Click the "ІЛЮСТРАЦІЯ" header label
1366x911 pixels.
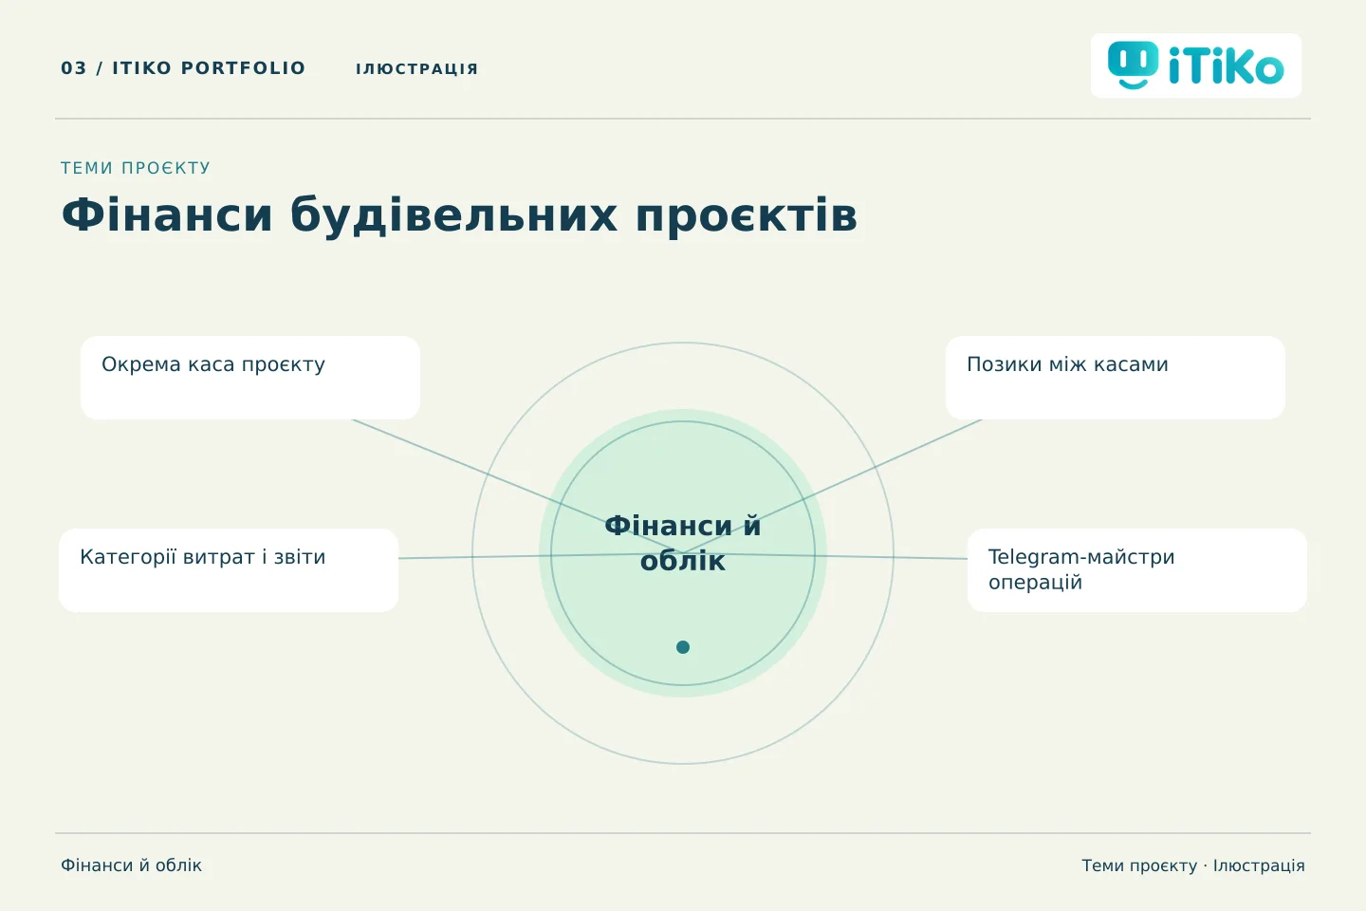click(417, 69)
